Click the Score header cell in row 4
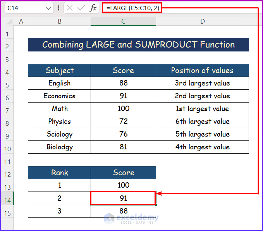The width and height of the screenshot is (263, 231). (123, 70)
